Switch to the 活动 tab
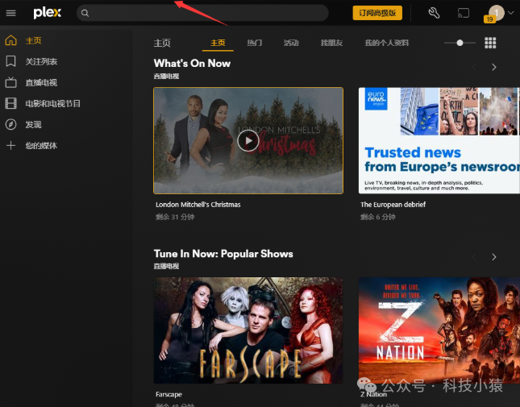This screenshot has width=520, height=407. 291,43
